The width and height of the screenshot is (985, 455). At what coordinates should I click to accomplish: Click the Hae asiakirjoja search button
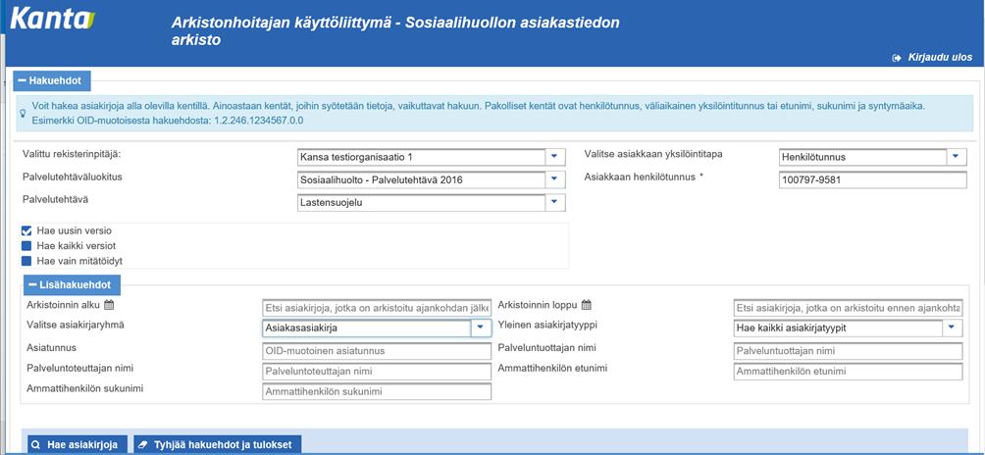click(x=78, y=444)
